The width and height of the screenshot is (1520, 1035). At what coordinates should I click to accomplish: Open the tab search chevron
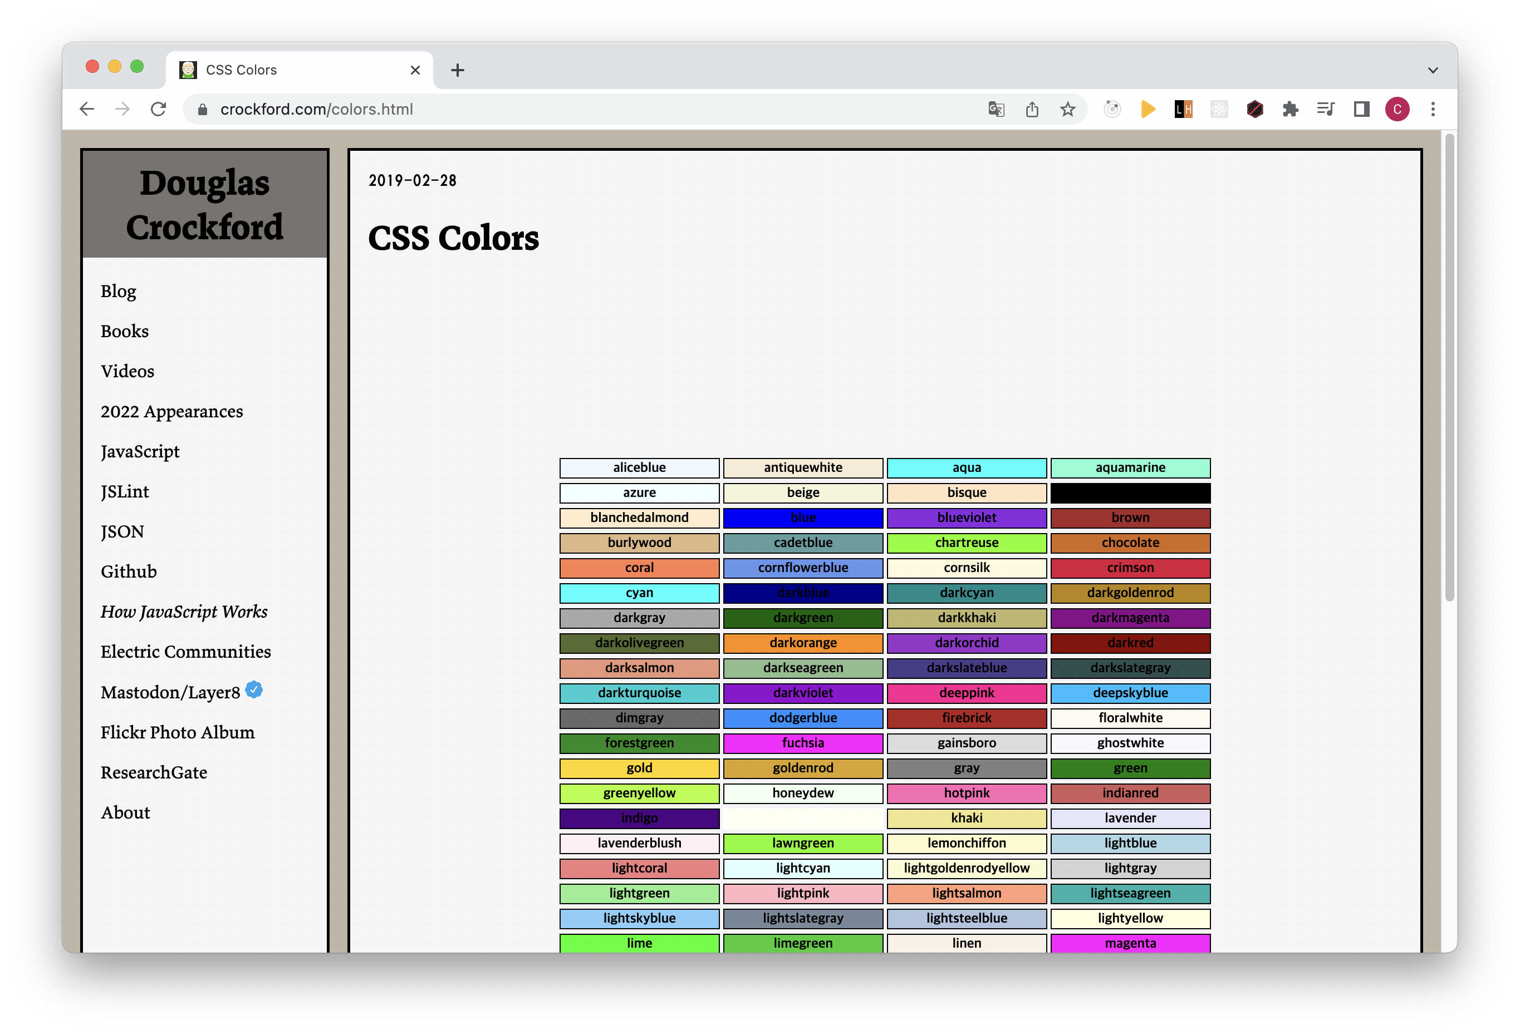coord(1433,70)
